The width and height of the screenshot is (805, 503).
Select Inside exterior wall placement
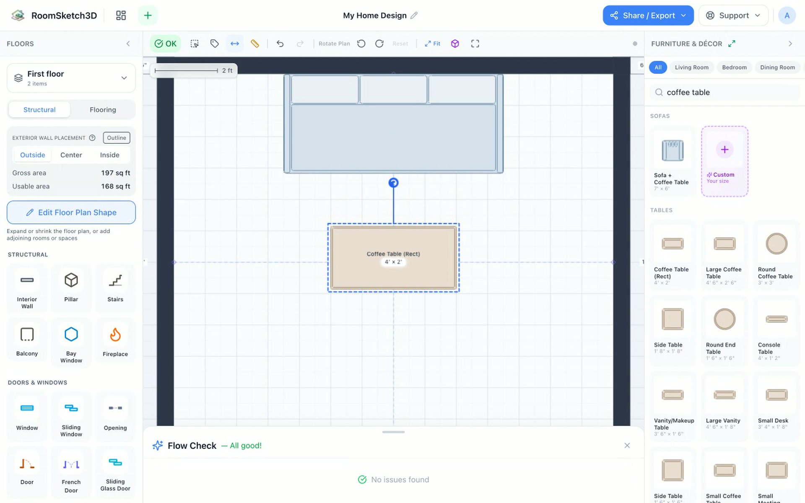click(110, 155)
